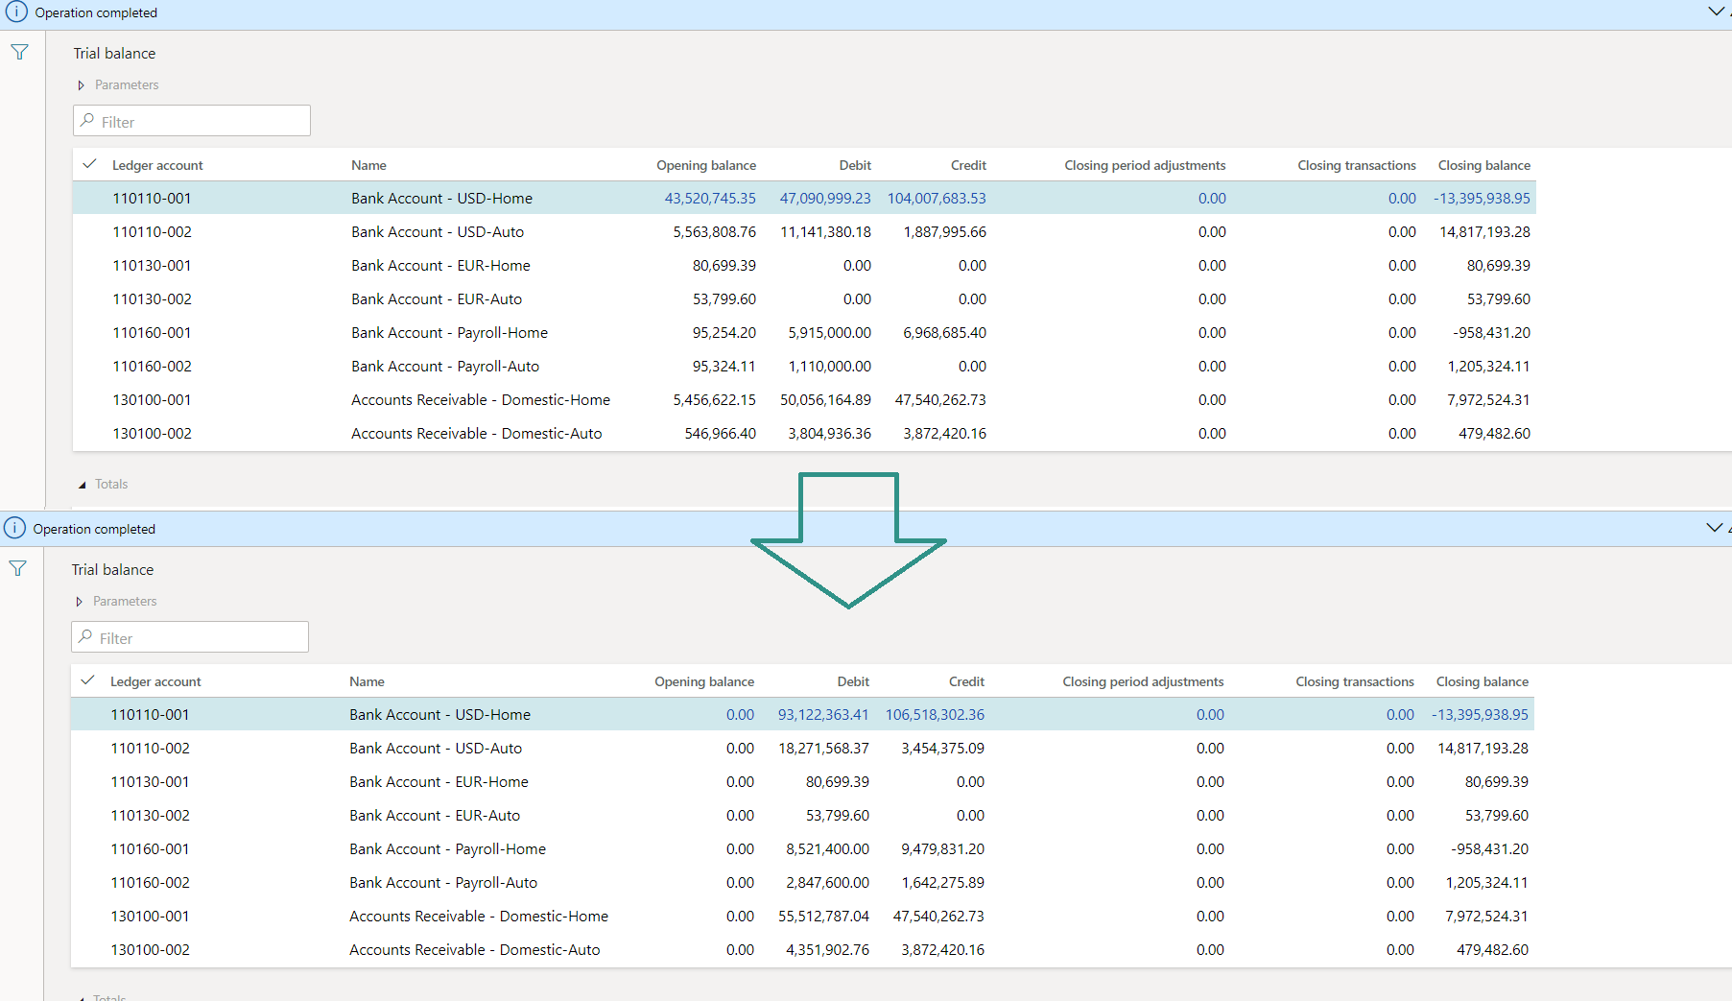Select account 110130-002 in lower grid
The height and width of the screenshot is (1001, 1732).
coord(150,815)
